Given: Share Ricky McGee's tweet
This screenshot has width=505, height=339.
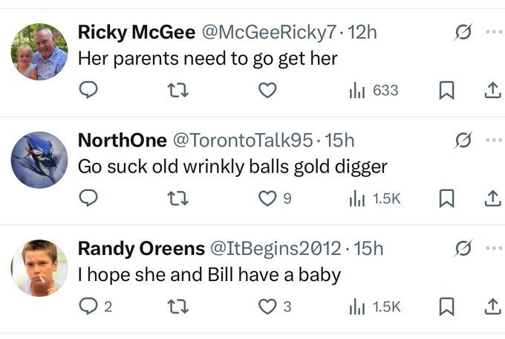Looking at the screenshot, I should 491,91.
